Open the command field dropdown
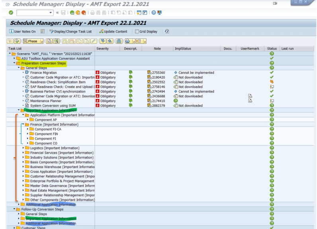The height and width of the screenshot is (229, 317). point(51,12)
